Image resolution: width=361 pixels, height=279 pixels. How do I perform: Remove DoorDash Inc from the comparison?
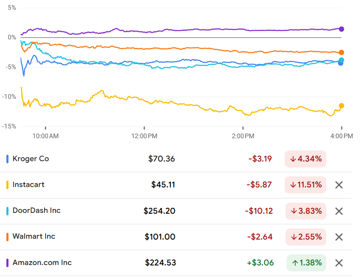coord(339,211)
